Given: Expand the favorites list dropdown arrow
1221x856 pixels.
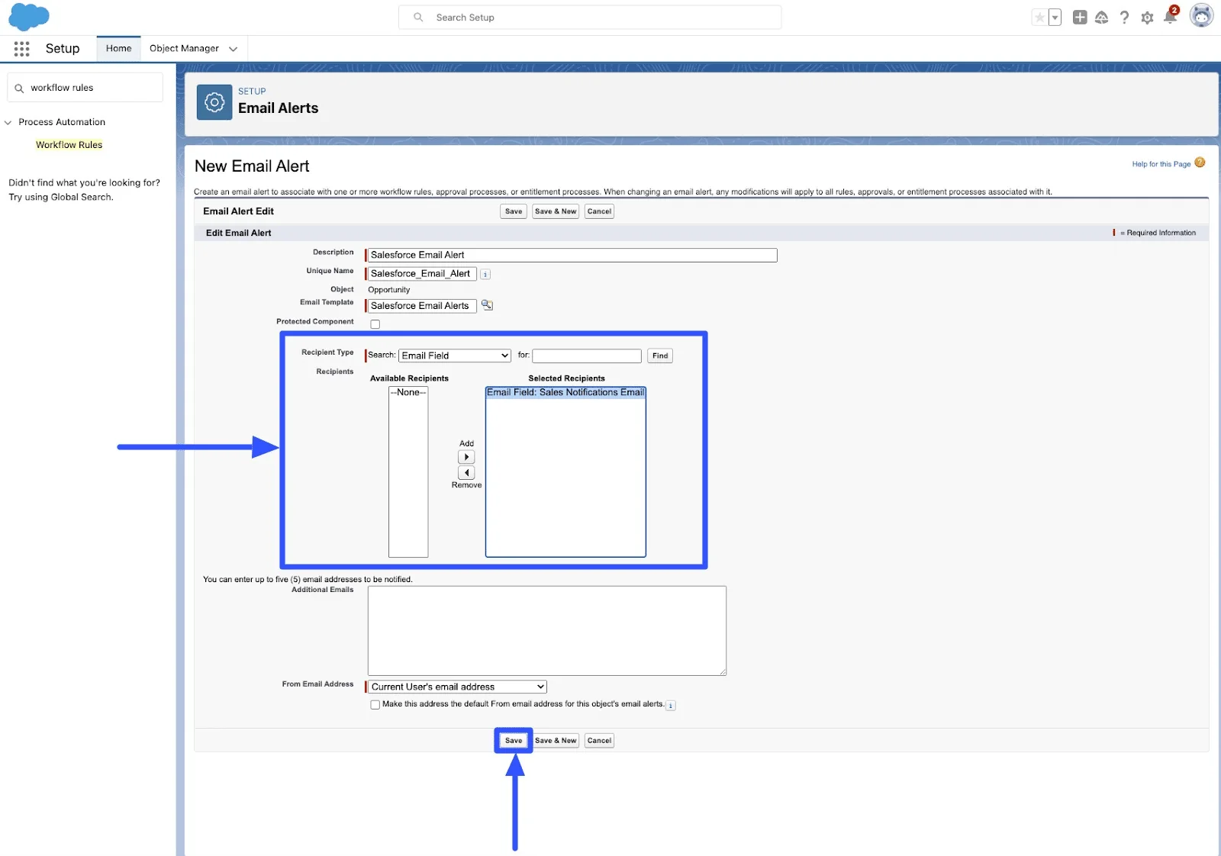Looking at the screenshot, I should [1055, 18].
